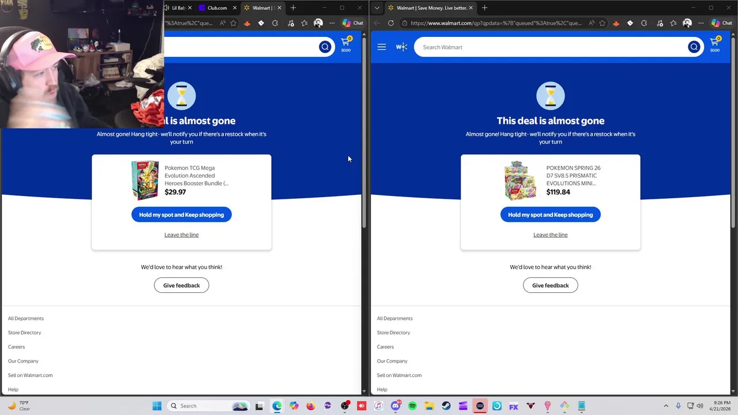The height and width of the screenshot is (415, 738).
Task: Reload the page in right browser window
Action: tap(391, 23)
